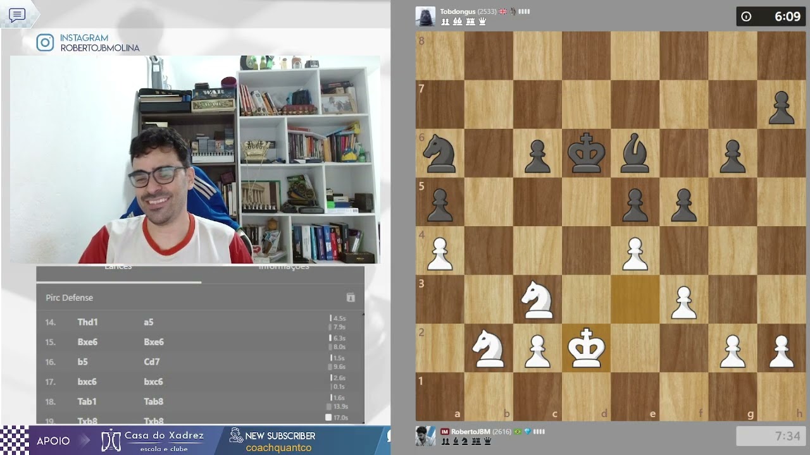Open the chat bubble icon
The width and height of the screenshot is (810, 455).
click(x=17, y=15)
